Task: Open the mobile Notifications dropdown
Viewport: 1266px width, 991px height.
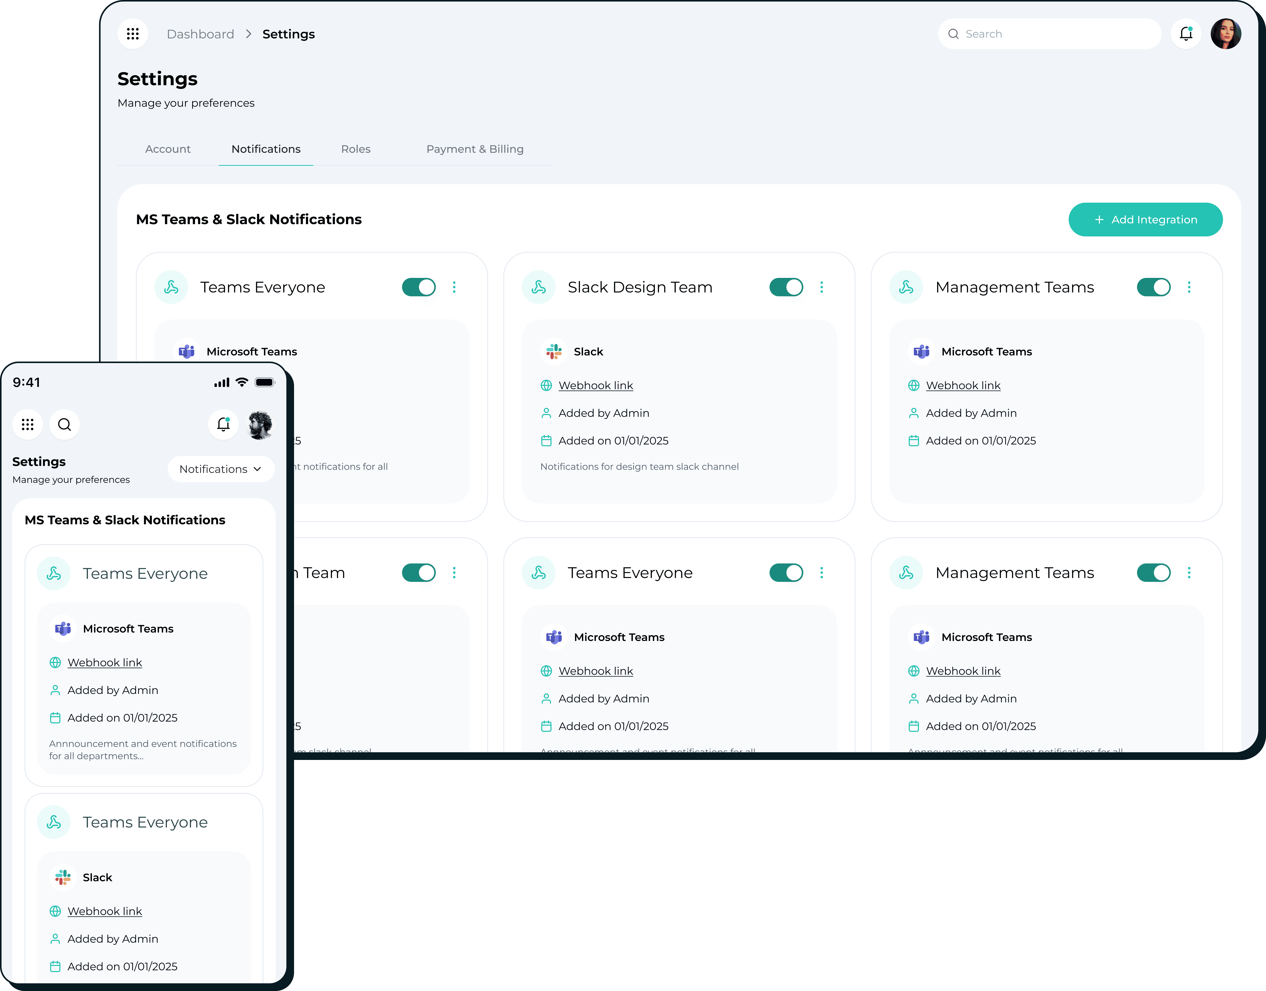Action: (221, 469)
